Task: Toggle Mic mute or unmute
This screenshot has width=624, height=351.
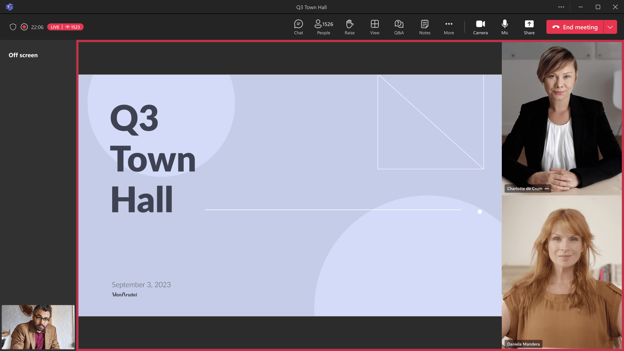Action: 505,27
